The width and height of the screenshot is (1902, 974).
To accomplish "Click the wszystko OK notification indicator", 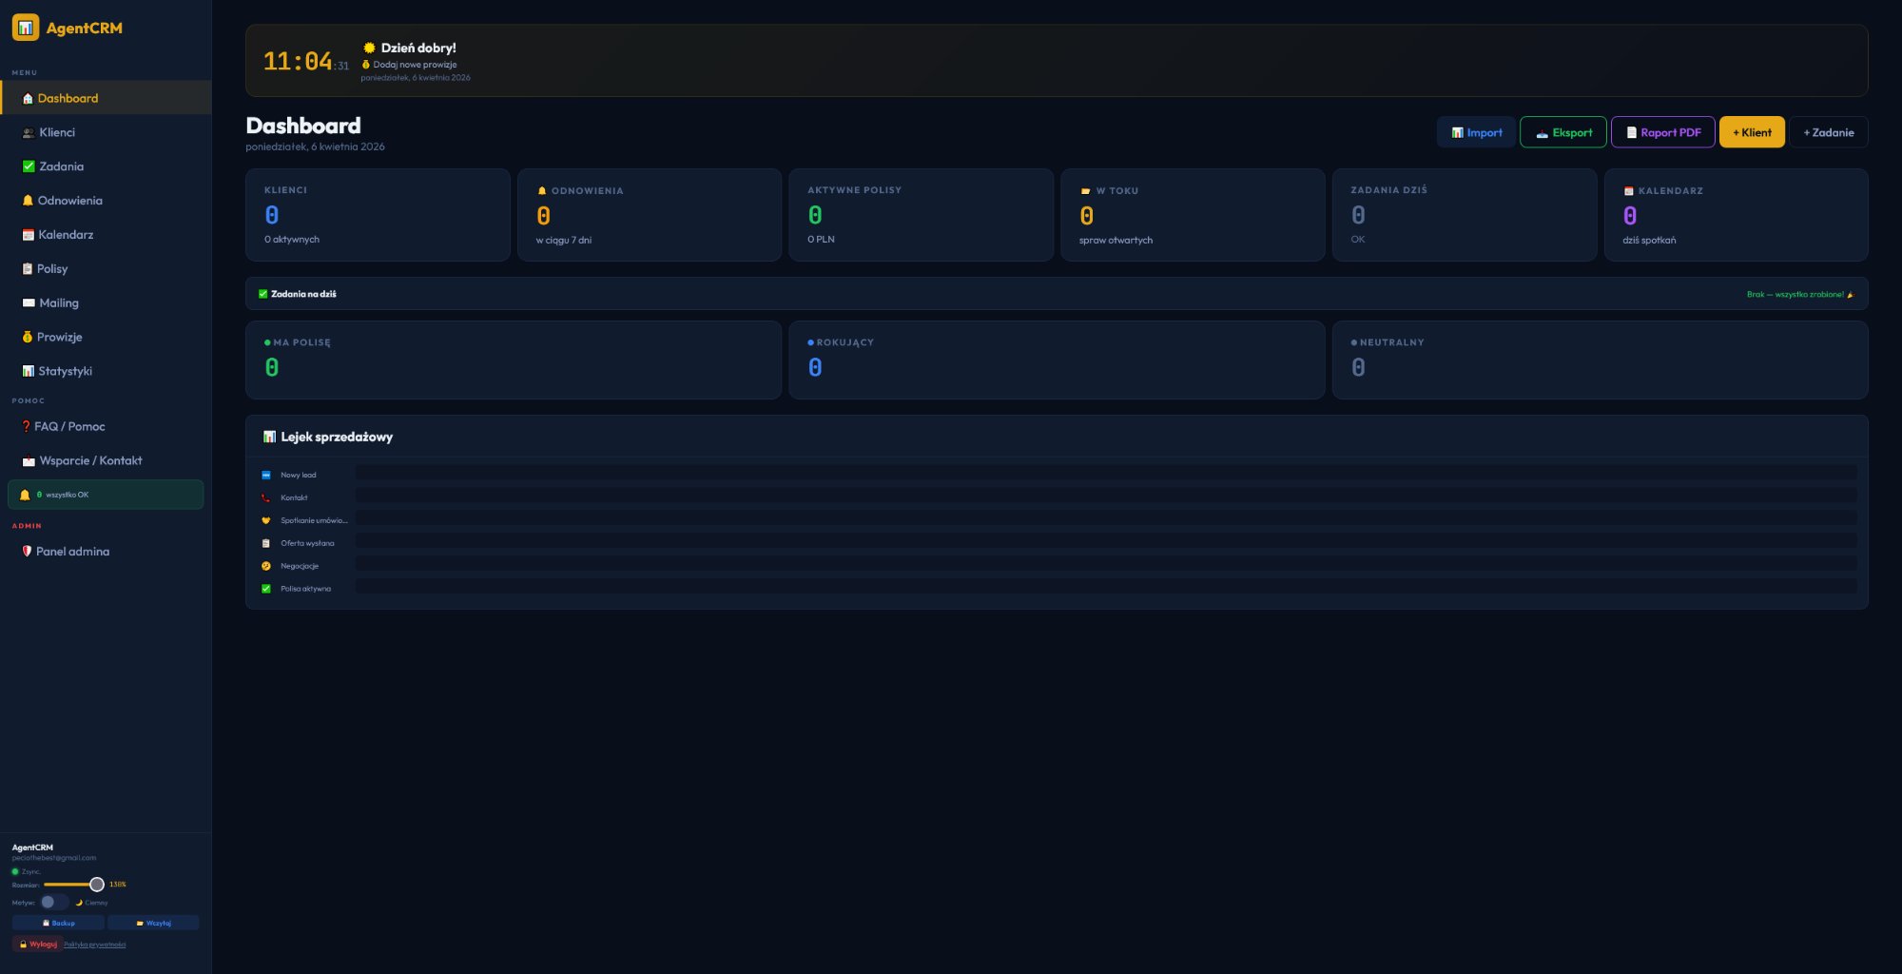I will pos(105,495).
